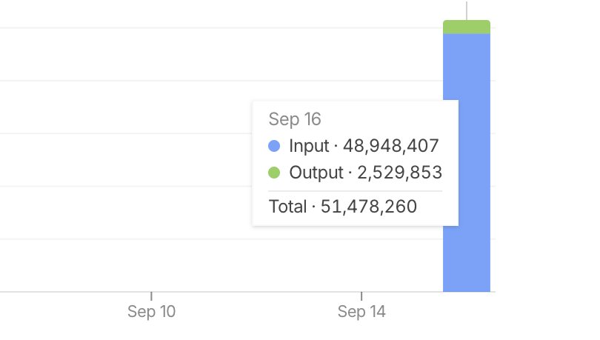Viewport: 600px width, 340px height.
Task: Select the Sep 10 axis label
Action: click(152, 311)
